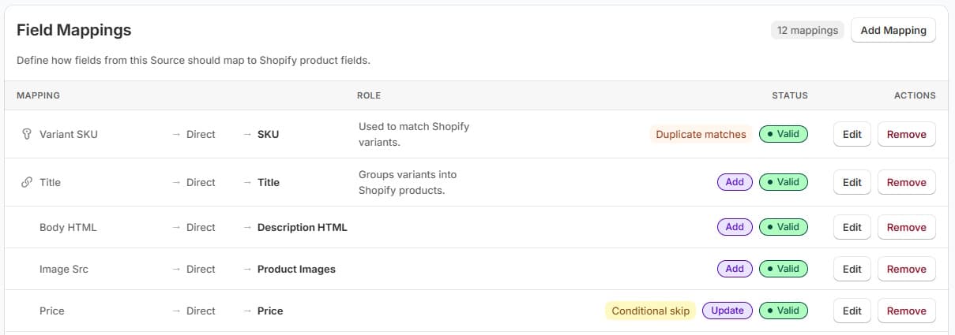Click the Valid status in Body HTML row

(784, 227)
